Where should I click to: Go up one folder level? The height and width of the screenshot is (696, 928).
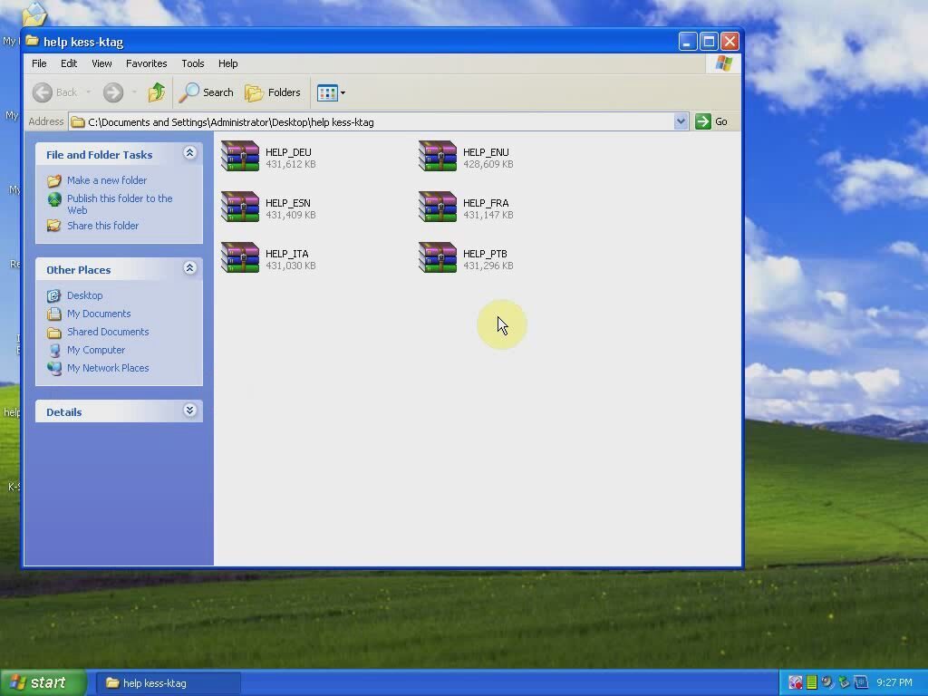157,92
